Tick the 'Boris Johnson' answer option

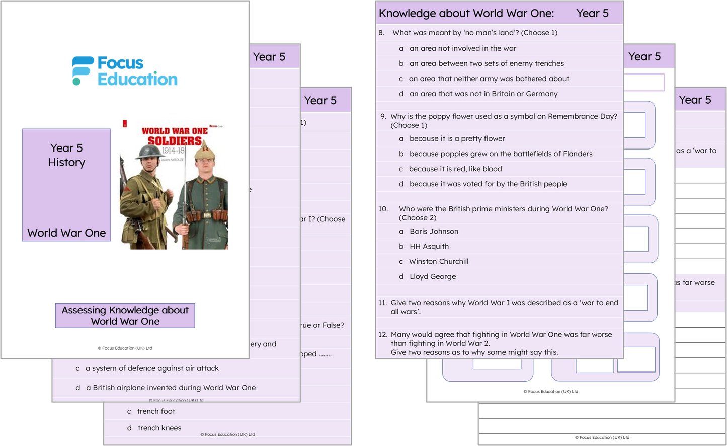[x=434, y=231]
